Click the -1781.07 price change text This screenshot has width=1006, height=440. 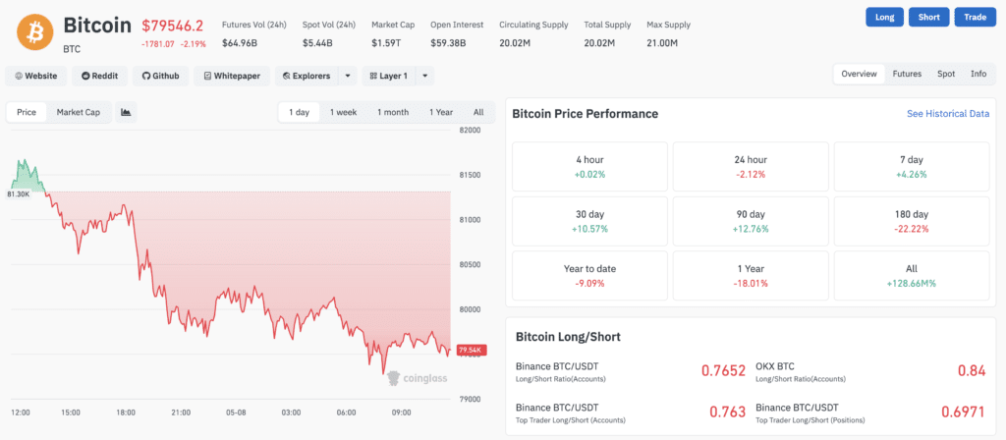158,43
